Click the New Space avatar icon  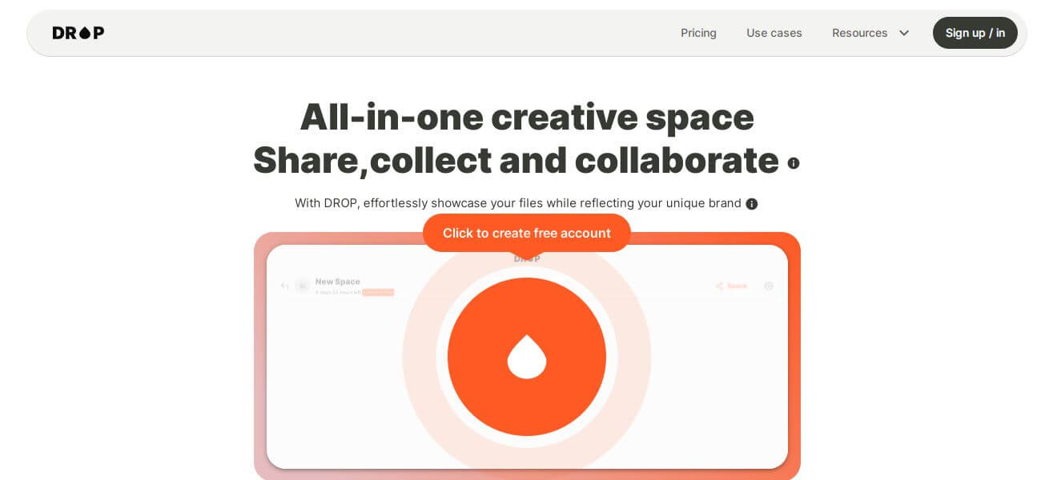pos(303,286)
